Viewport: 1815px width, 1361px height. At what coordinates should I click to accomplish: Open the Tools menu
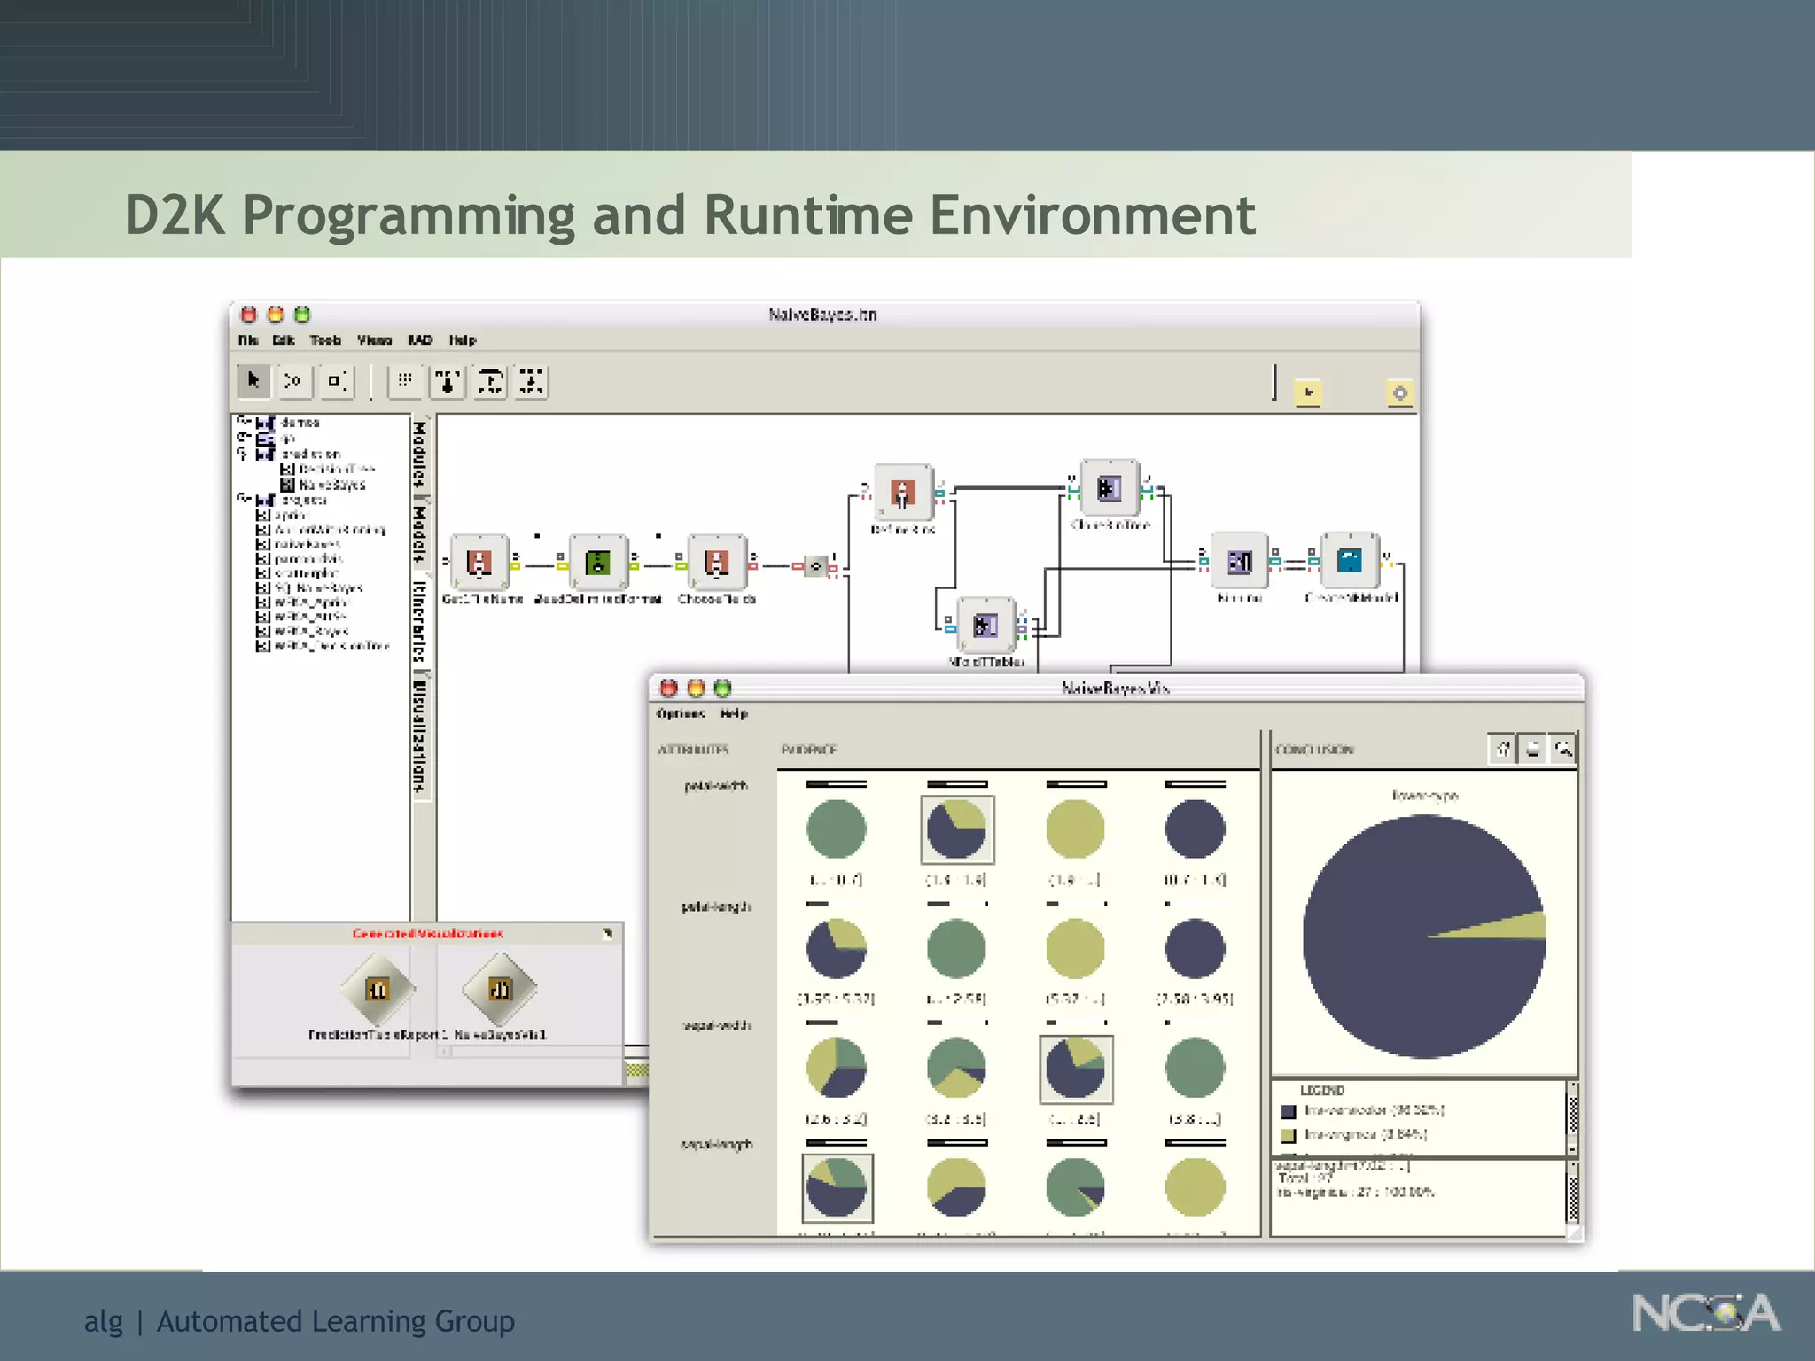tap(325, 340)
